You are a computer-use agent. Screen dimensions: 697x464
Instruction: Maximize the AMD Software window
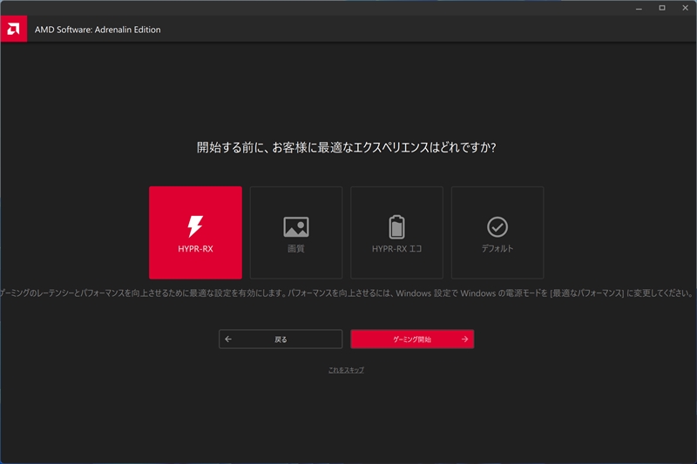(662, 8)
